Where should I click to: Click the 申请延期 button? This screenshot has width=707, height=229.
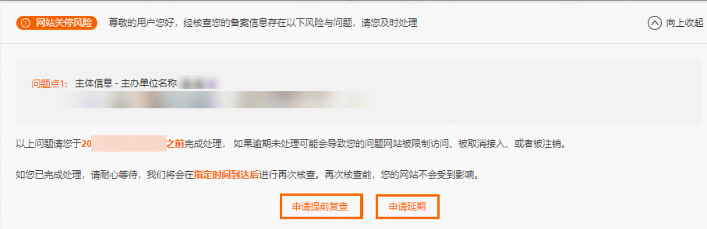tap(407, 207)
